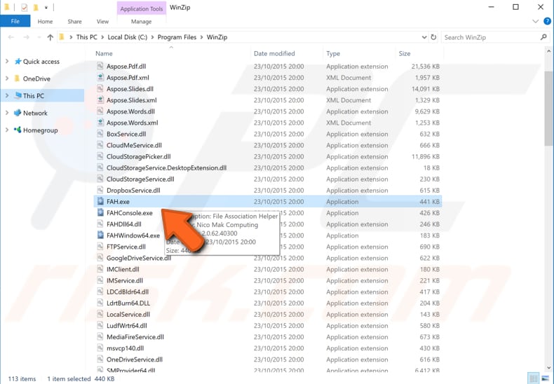Image resolution: width=554 pixels, height=384 pixels.
Task: Open the Explorer help icon
Action: point(547,21)
